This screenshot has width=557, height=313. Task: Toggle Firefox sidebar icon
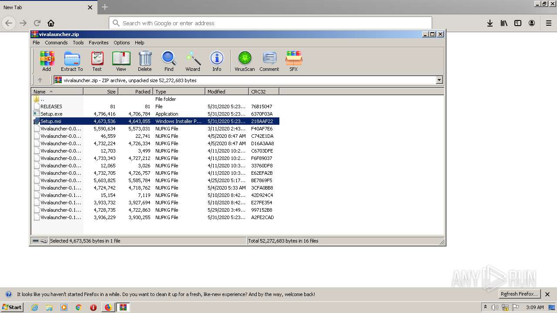click(x=518, y=23)
